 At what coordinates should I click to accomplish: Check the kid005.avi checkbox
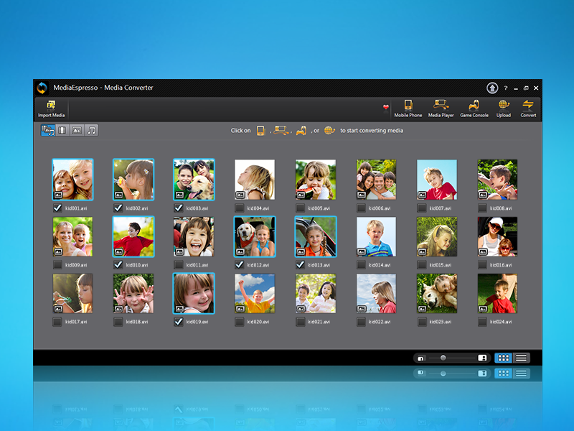(300, 208)
